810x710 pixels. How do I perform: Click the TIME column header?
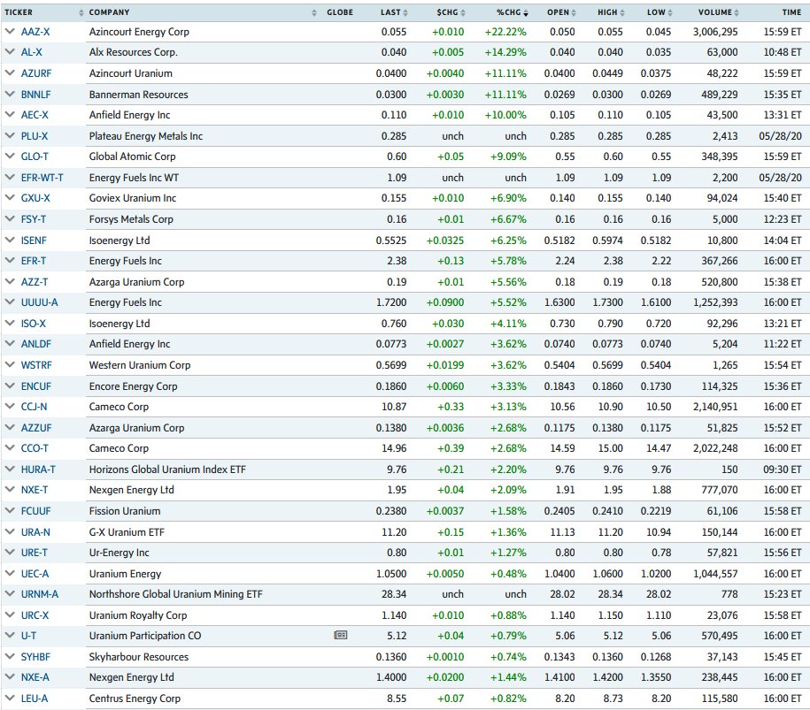(x=791, y=12)
